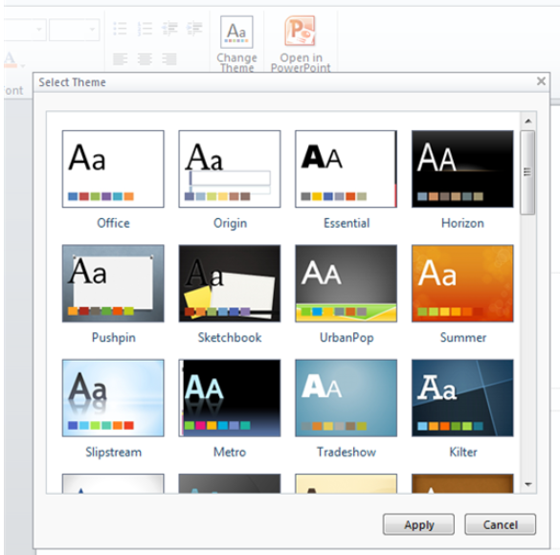Select the UrbanPop theme thumbnail
Image resolution: width=560 pixels, height=555 pixels.
coord(347,283)
